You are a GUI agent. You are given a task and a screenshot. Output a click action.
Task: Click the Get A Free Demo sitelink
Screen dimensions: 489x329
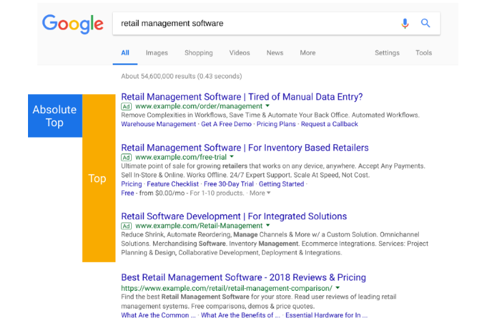226,124
